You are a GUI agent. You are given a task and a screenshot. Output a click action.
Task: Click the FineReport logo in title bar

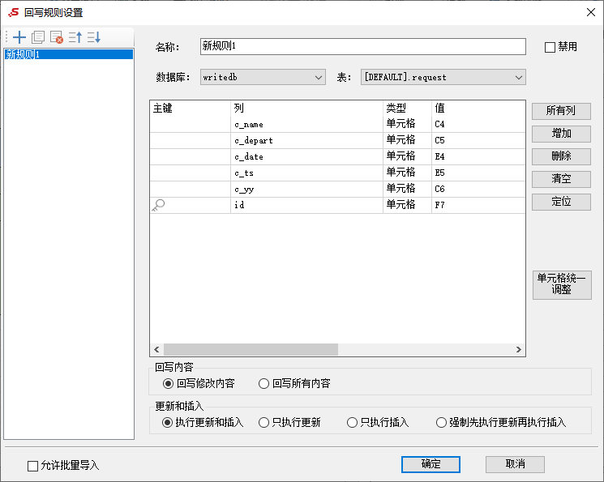tap(14, 13)
